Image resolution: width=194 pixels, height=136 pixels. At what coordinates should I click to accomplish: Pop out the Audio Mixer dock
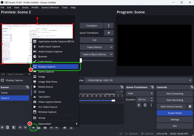[122, 87]
